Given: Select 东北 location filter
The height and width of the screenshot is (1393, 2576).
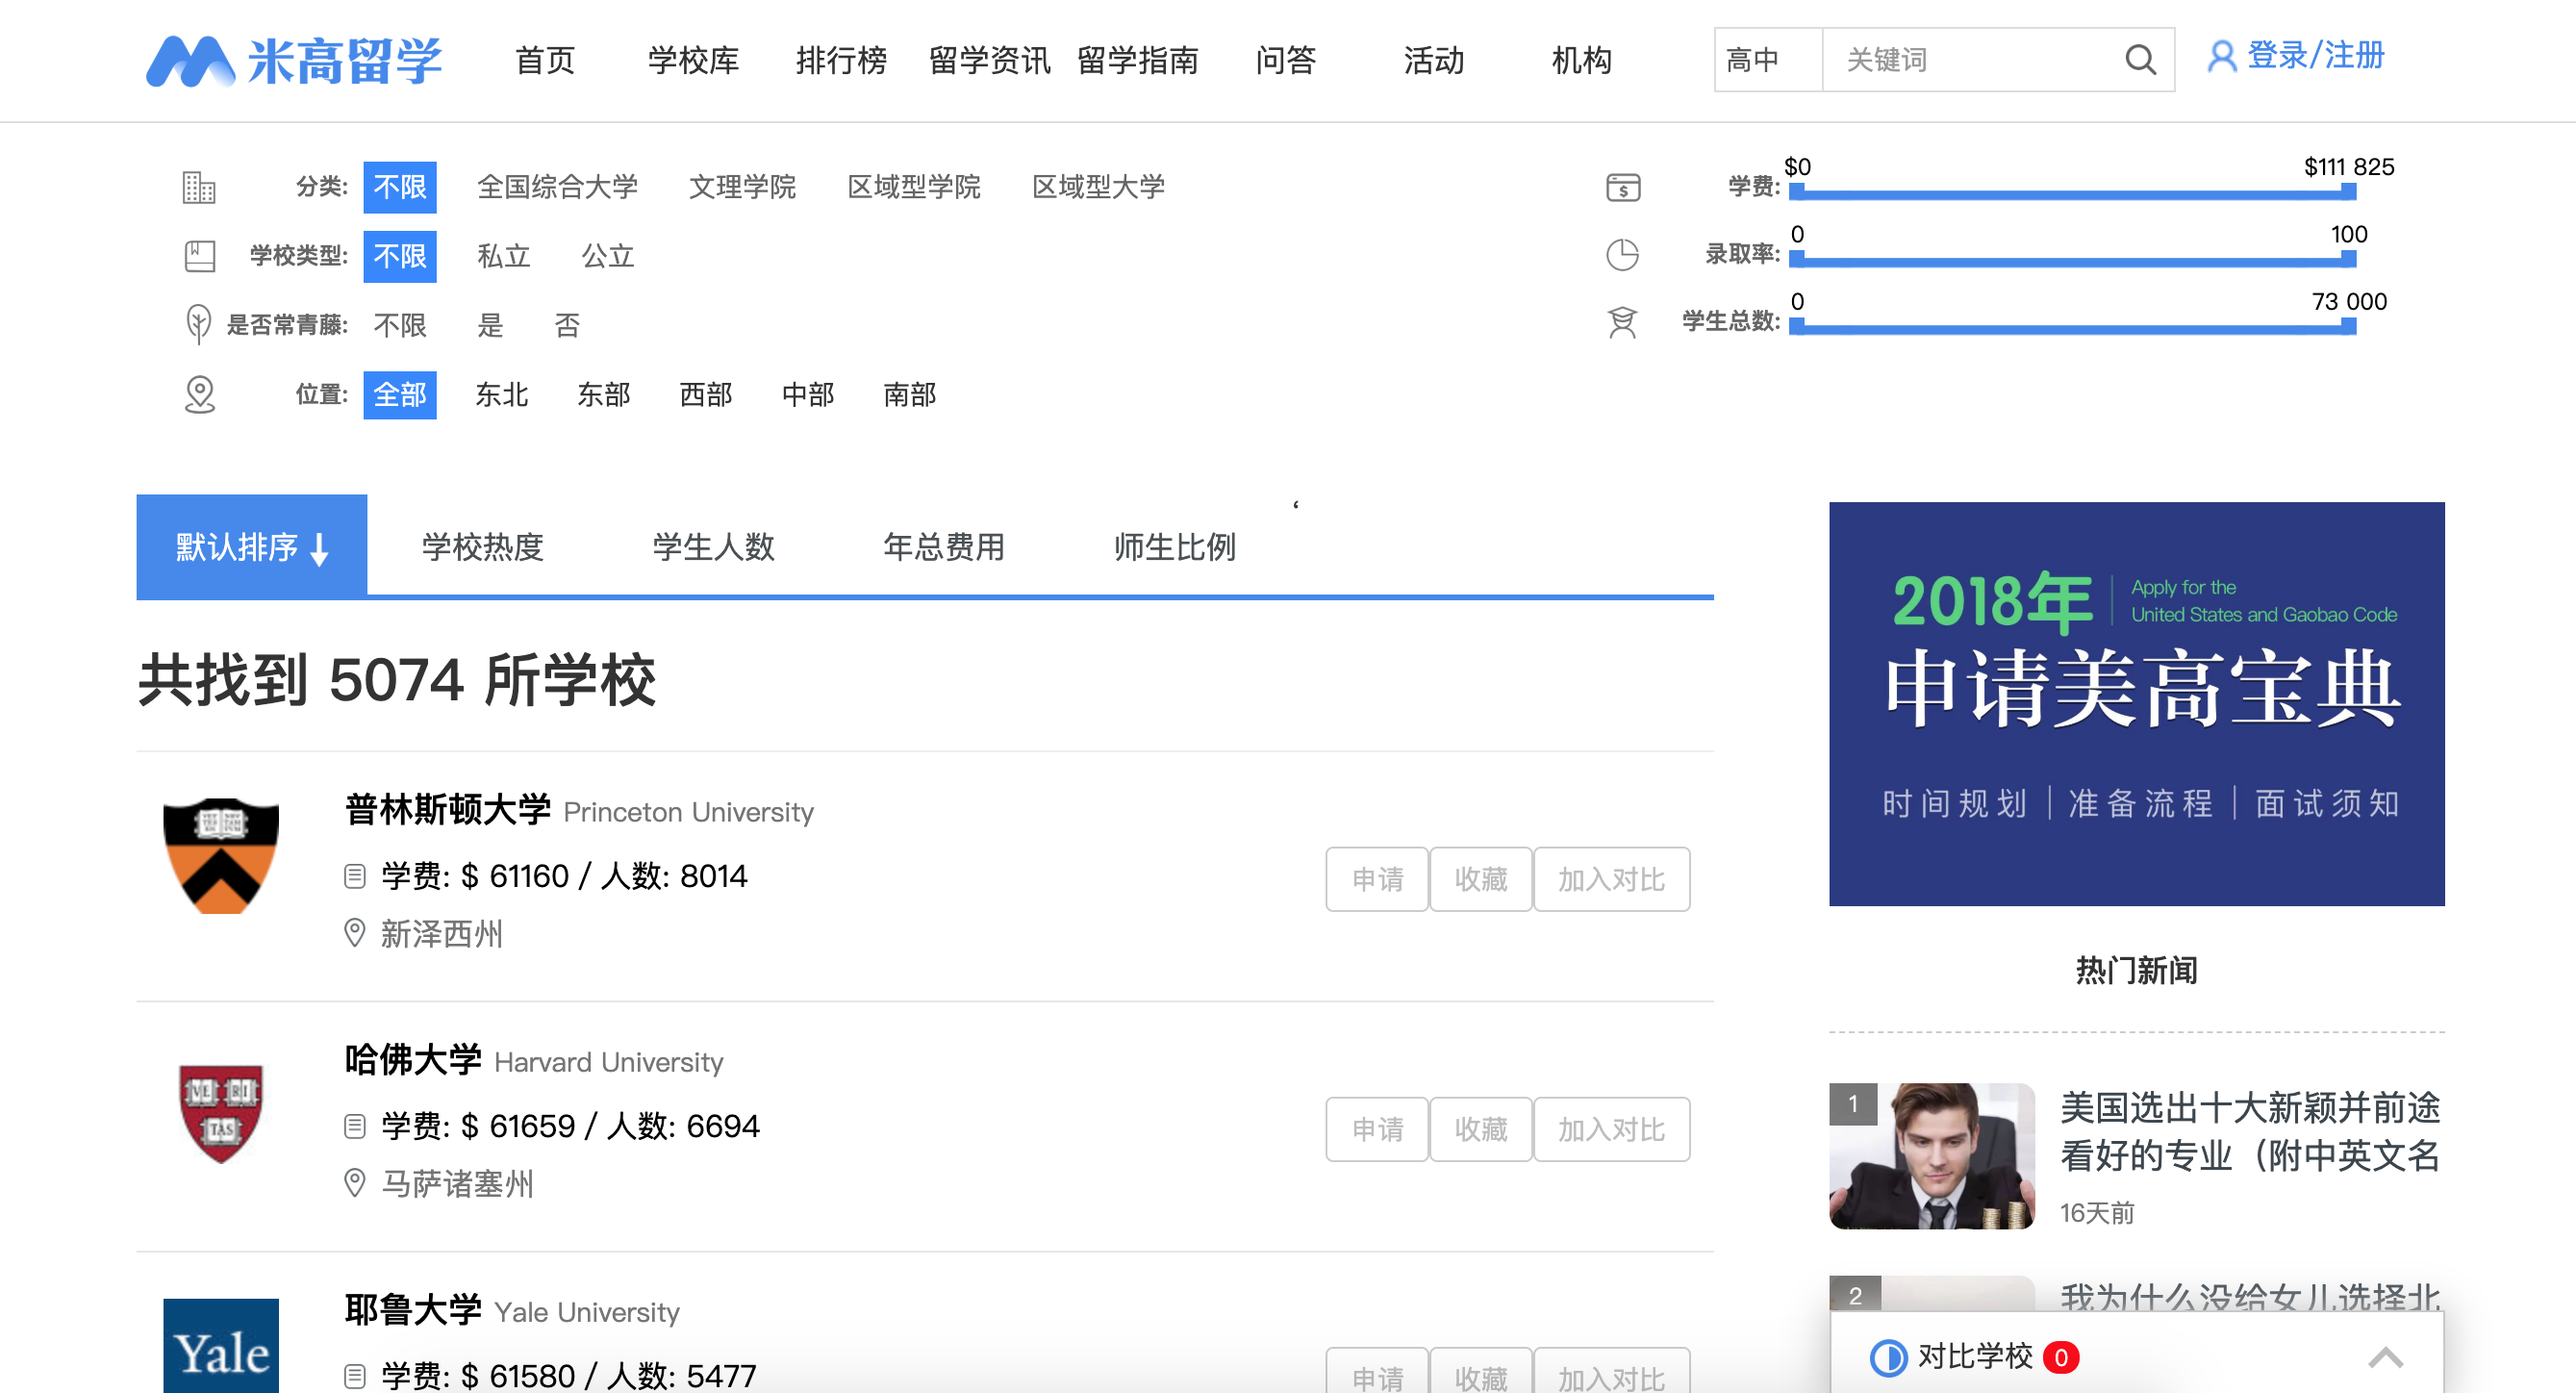Looking at the screenshot, I should pyautogui.click(x=502, y=394).
